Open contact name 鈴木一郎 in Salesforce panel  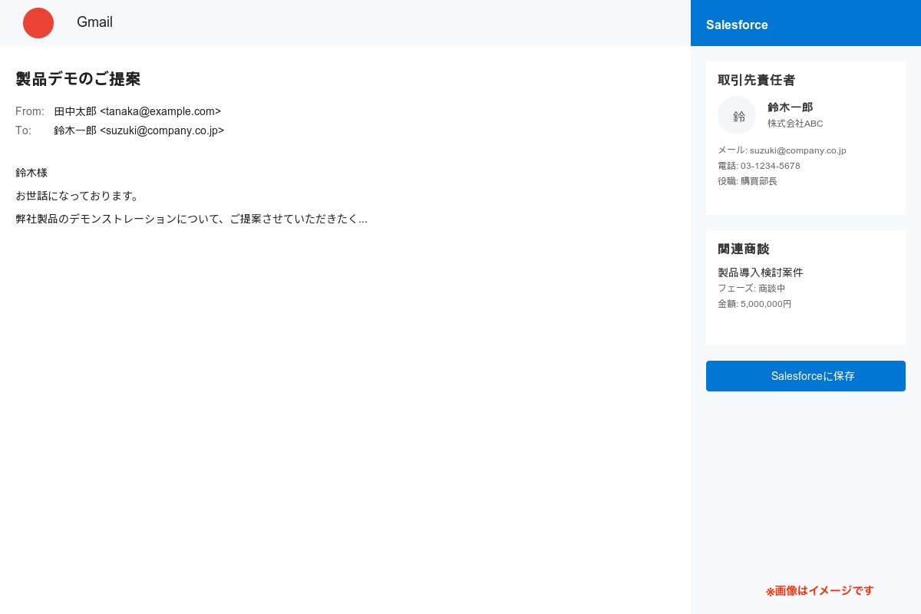coord(790,107)
